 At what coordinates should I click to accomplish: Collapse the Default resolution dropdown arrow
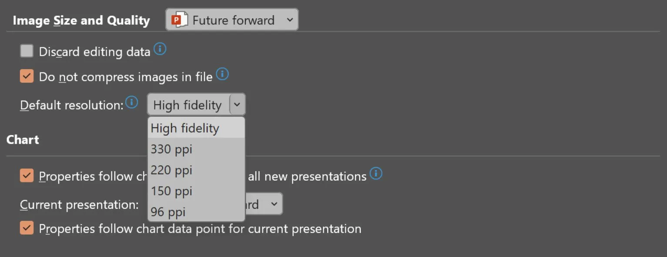pyautogui.click(x=237, y=105)
